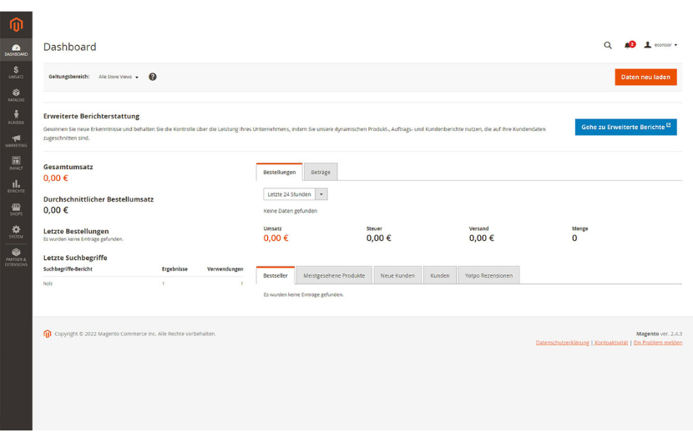Click the Magento footer logo icon
This screenshot has height=442, width=693.
[48, 334]
